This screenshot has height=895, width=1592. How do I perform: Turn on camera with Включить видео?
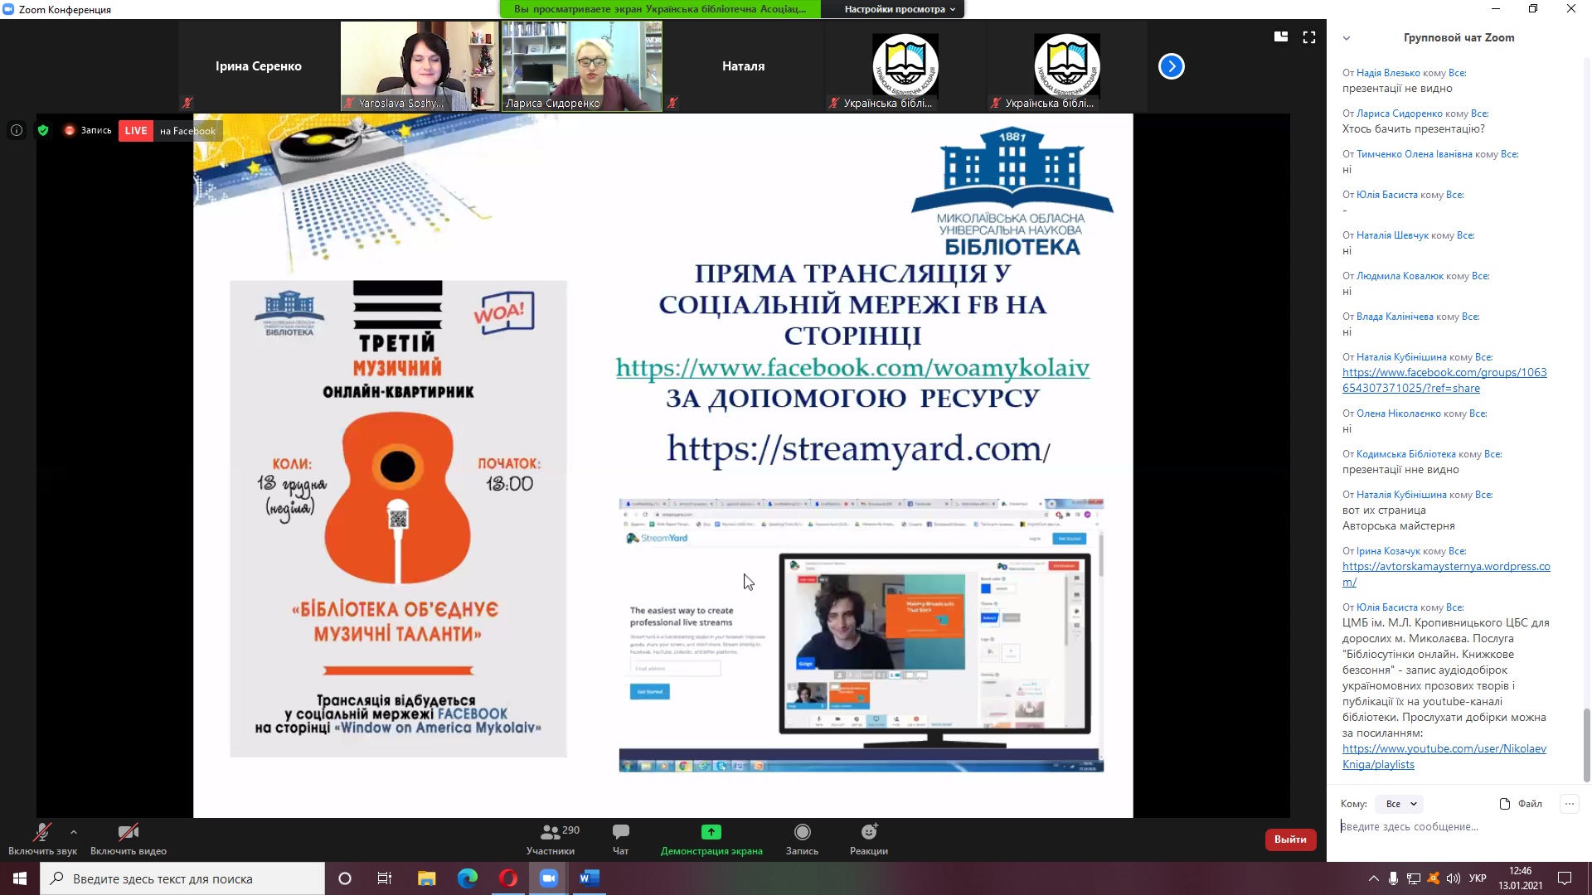coord(129,839)
